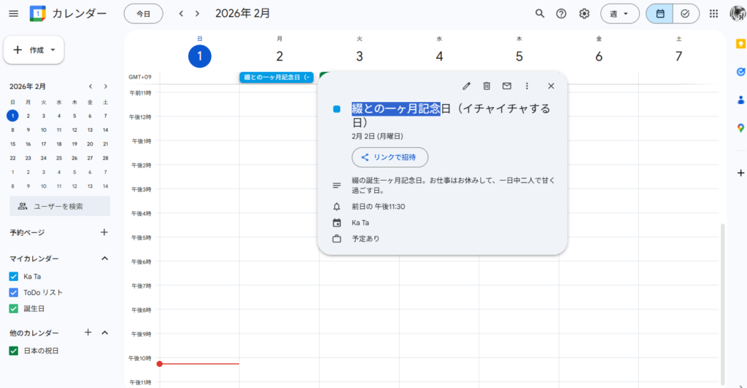Open the three-dot event options menu
The image size is (747, 388).
click(527, 86)
